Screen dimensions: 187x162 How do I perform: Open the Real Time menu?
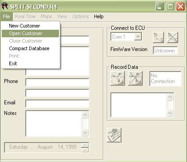tap(25, 16)
